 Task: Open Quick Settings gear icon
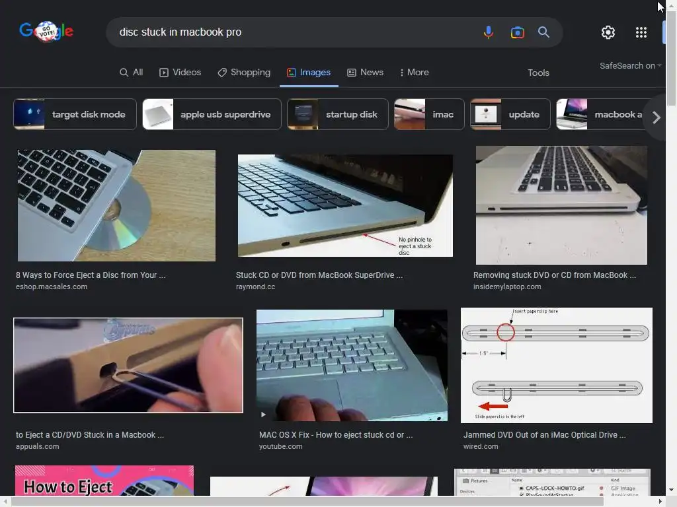(608, 32)
